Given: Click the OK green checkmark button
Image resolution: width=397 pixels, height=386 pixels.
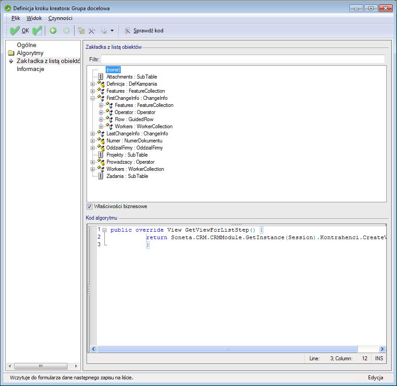Looking at the screenshot, I should point(20,31).
